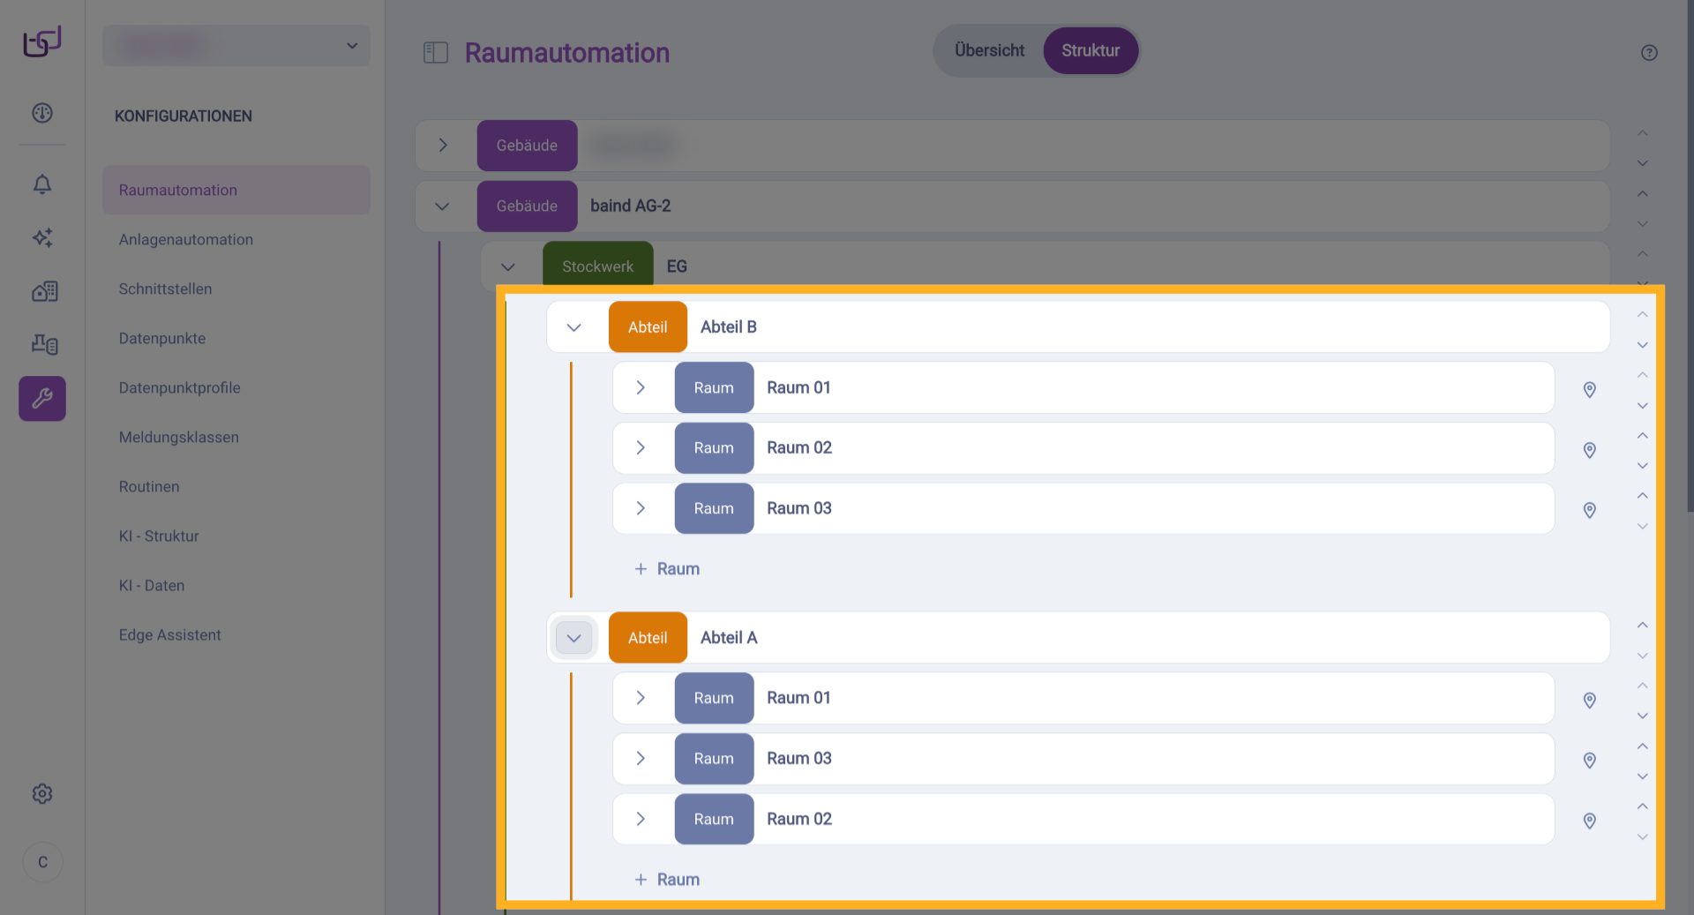Select the Struktur view toggle

(x=1091, y=50)
